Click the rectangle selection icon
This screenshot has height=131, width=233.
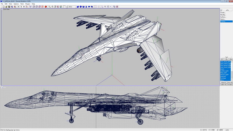tap(96, 7)
